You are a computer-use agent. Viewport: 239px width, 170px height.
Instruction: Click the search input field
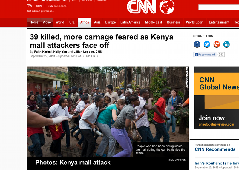click(219, 7)
